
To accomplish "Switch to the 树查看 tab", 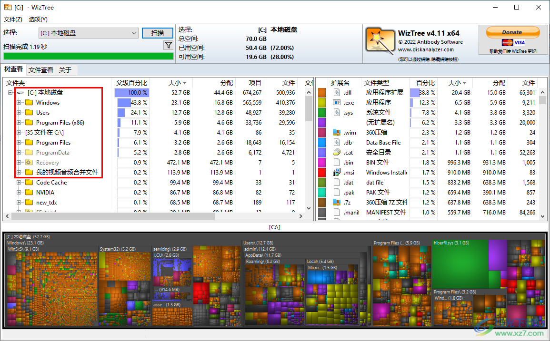I will click(13, 69).
